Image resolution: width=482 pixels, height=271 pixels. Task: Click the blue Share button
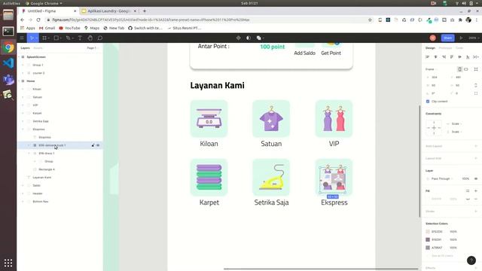click(447, 38)
